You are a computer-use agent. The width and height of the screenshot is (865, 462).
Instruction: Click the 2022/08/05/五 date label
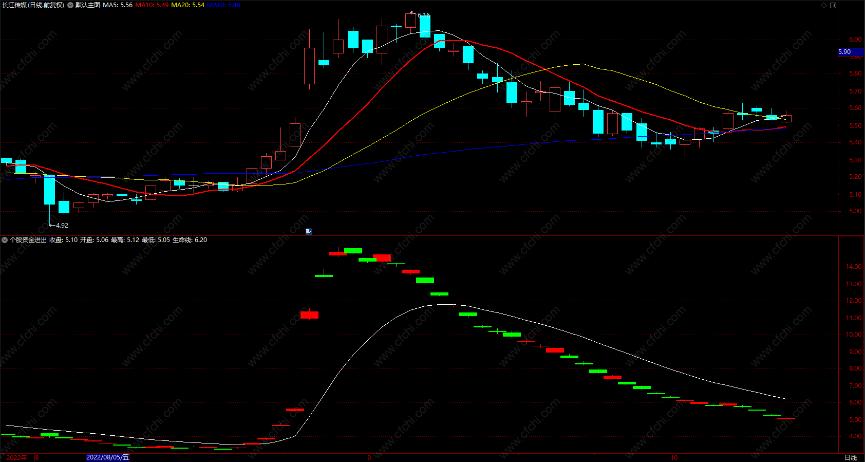[107, 457]
